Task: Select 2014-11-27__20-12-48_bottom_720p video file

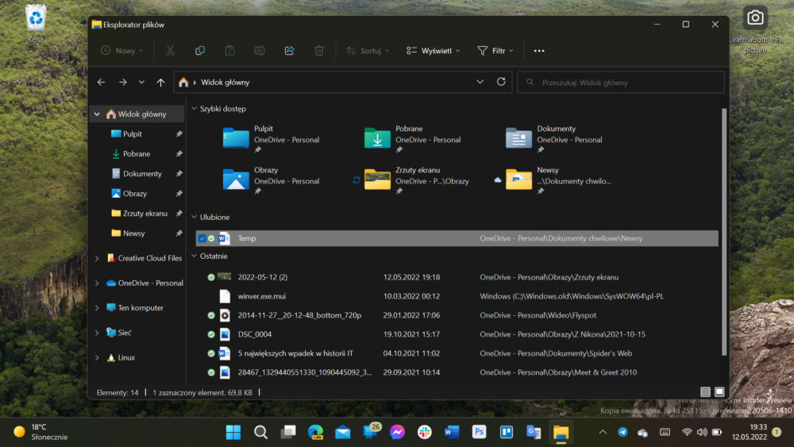Action: 457,315
